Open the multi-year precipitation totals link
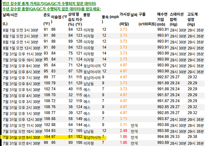The height and width of the screenshot is (146, 206). (51, 8)
